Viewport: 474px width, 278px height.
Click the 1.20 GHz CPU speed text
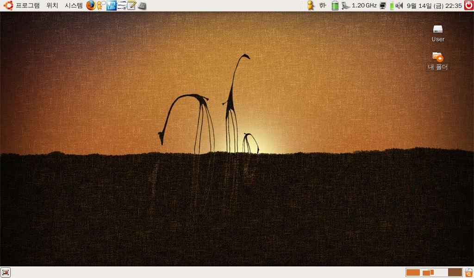tap(364, 6)
